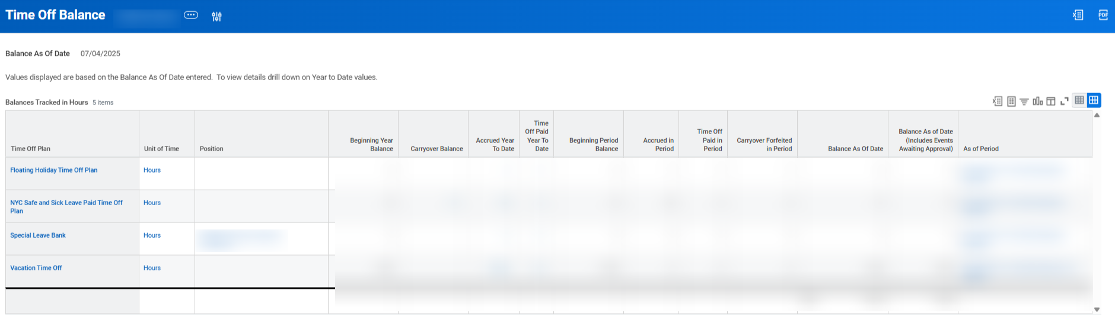Click Beginning Period Balance column header
The height and width of the screenshot is (319, 1115).
[589, 134]
